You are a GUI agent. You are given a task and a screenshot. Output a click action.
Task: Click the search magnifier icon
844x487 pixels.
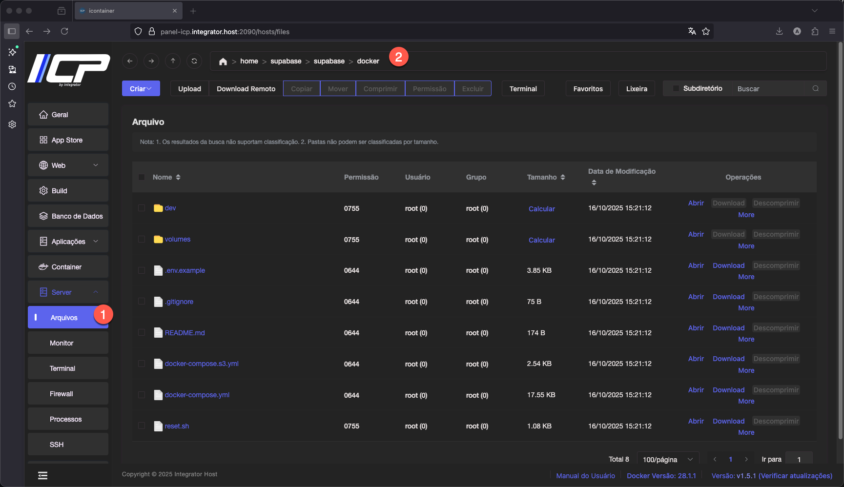click(x=815, y=88)
